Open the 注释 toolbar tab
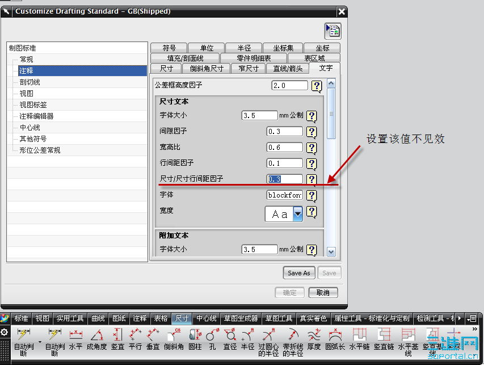 pyautogui.click(x=140, y=318)
